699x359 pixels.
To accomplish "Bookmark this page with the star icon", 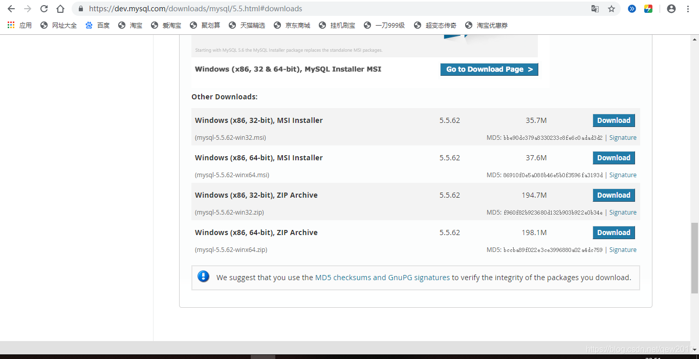I will (x=611, y=9).
